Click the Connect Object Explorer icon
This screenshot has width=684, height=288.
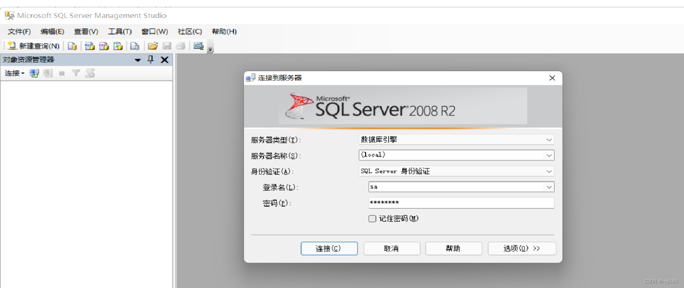tap(34, 73)
